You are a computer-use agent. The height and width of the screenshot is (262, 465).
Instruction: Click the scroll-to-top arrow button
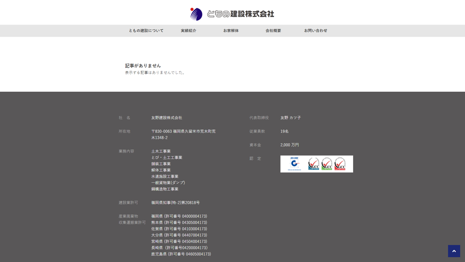point(454,251)
